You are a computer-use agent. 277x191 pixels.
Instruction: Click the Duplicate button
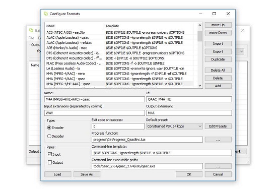click(x=218, y=59)
